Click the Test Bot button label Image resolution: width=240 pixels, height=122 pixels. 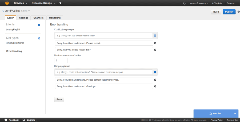[x=217, y=113]
